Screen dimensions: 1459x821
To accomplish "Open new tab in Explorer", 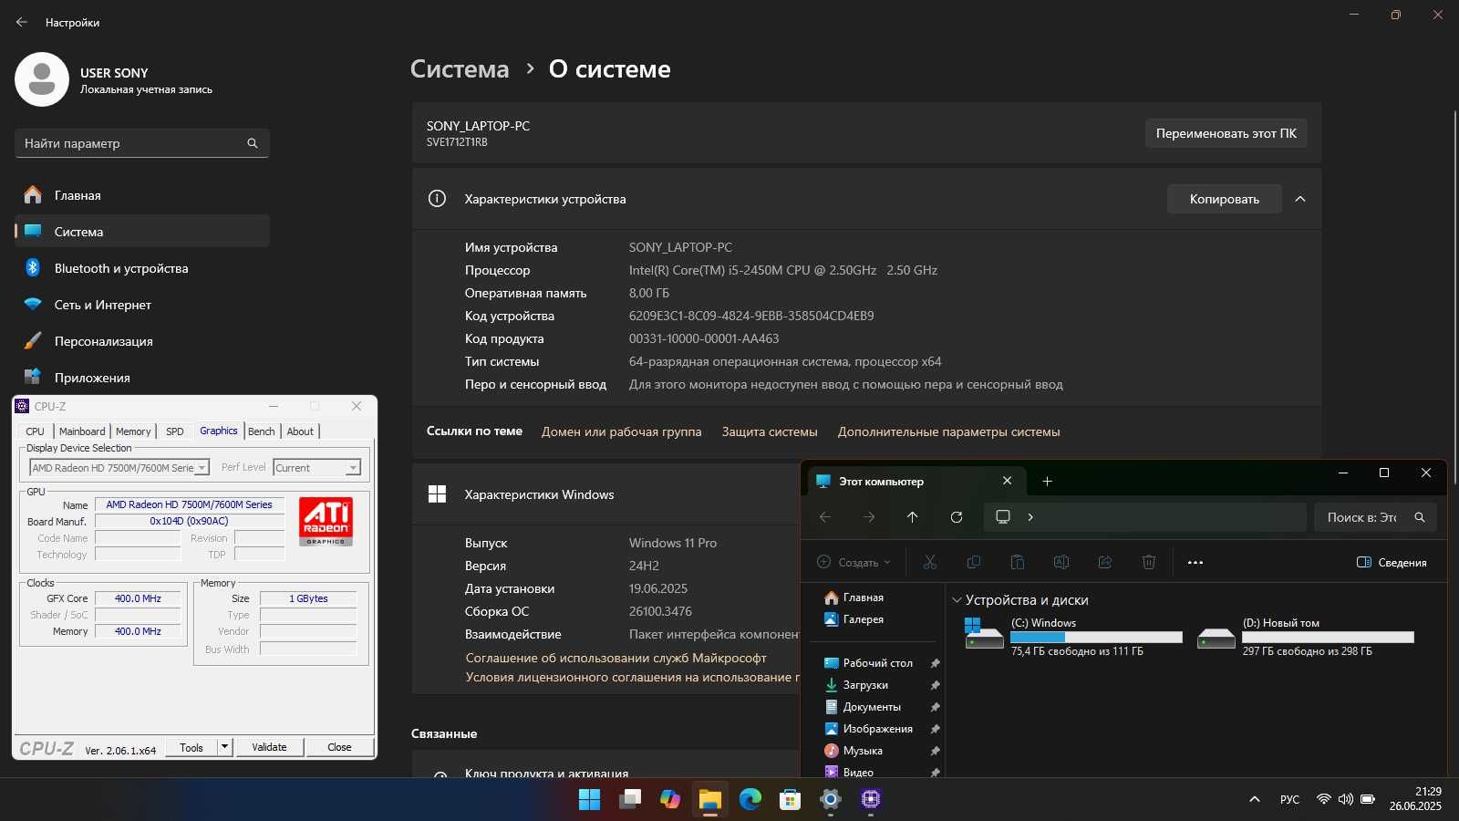I will (x=1047, y=481).
